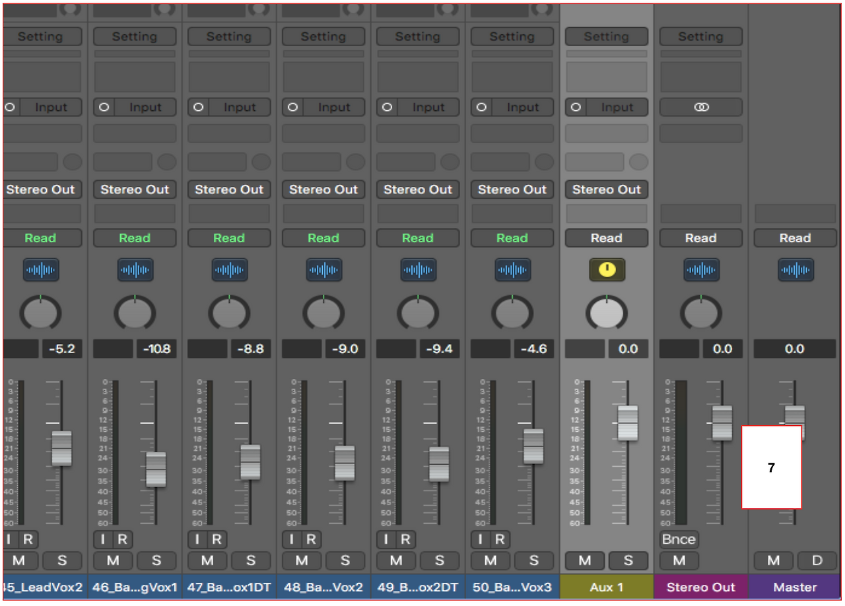The image size is (845, 606).
Task: Click the mono format circle on 49_B...ox2DT
Action: (387, 107)
